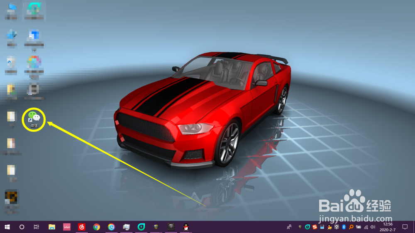Open the 360 browser 'e' taskbar icon
415x233 pixels.
coord(111,227)
